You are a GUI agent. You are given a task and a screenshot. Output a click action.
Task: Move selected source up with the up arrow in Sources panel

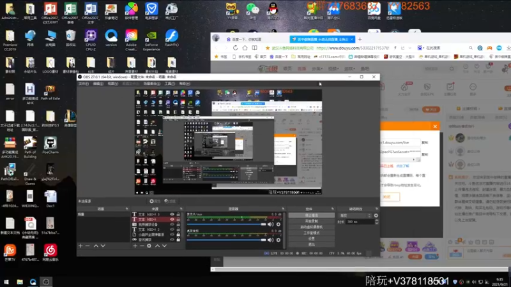[x=157, y=246]
